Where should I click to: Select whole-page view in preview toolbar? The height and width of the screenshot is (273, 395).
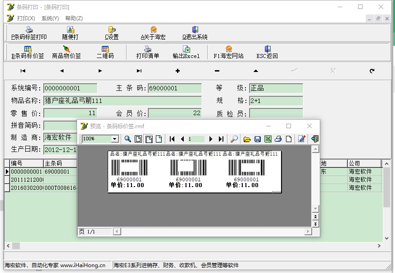tap(138, 139)
